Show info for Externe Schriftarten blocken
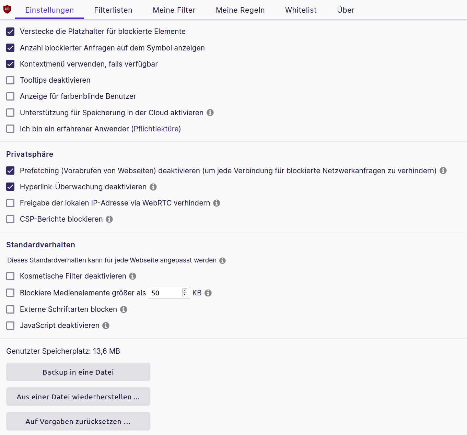The image size is (467, 435). (124, 309)
